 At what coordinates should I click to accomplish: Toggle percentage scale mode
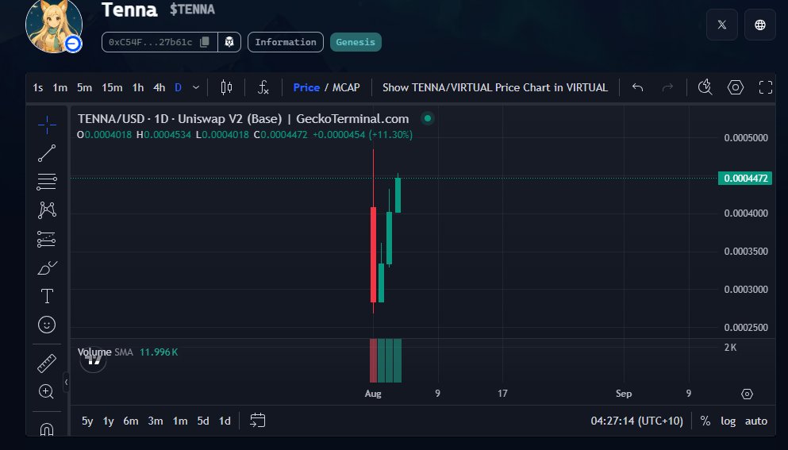(x=705, y=421)
